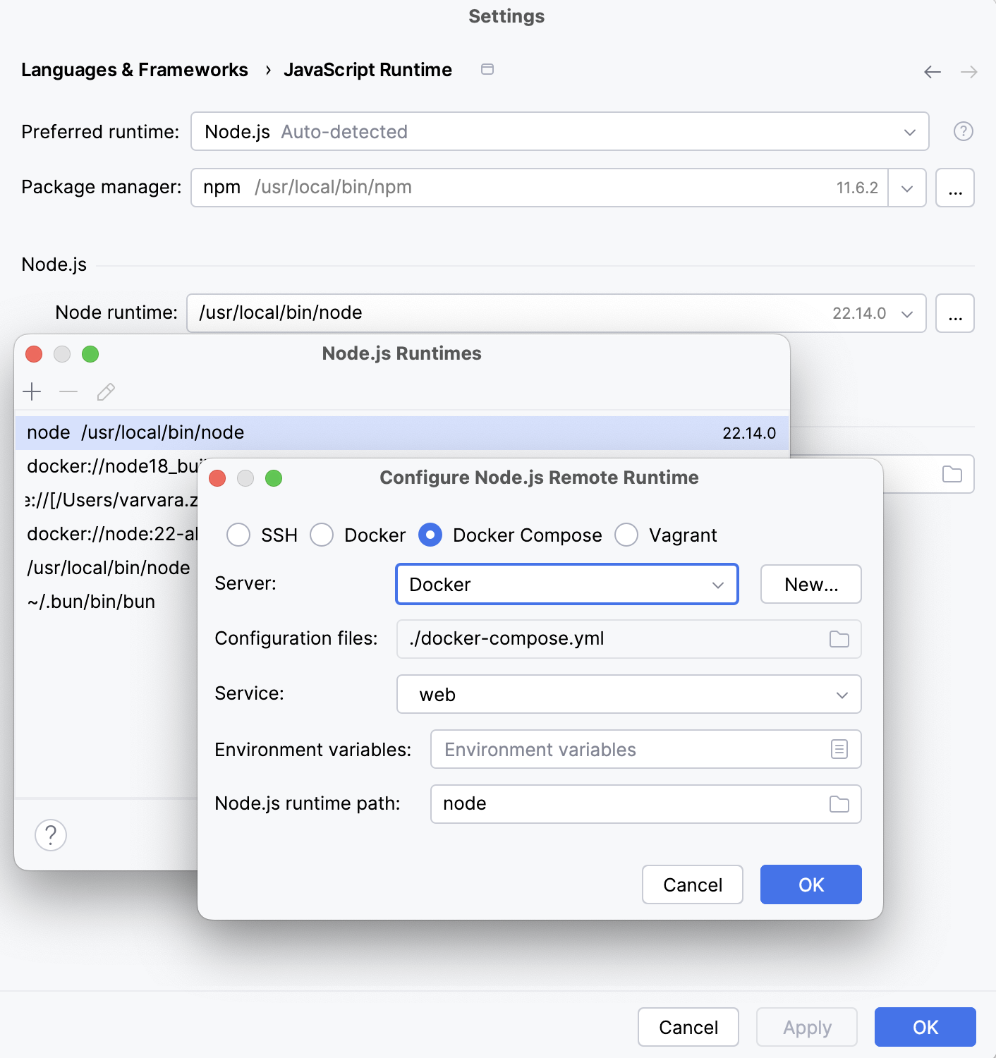Apply the settings changes
996x1058 pixels.
coord(806,1027)
